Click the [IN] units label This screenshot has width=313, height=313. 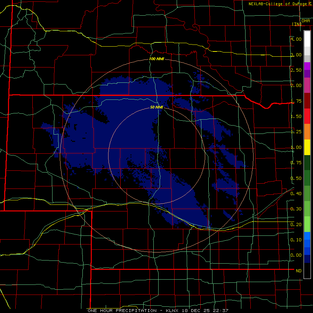297,24
